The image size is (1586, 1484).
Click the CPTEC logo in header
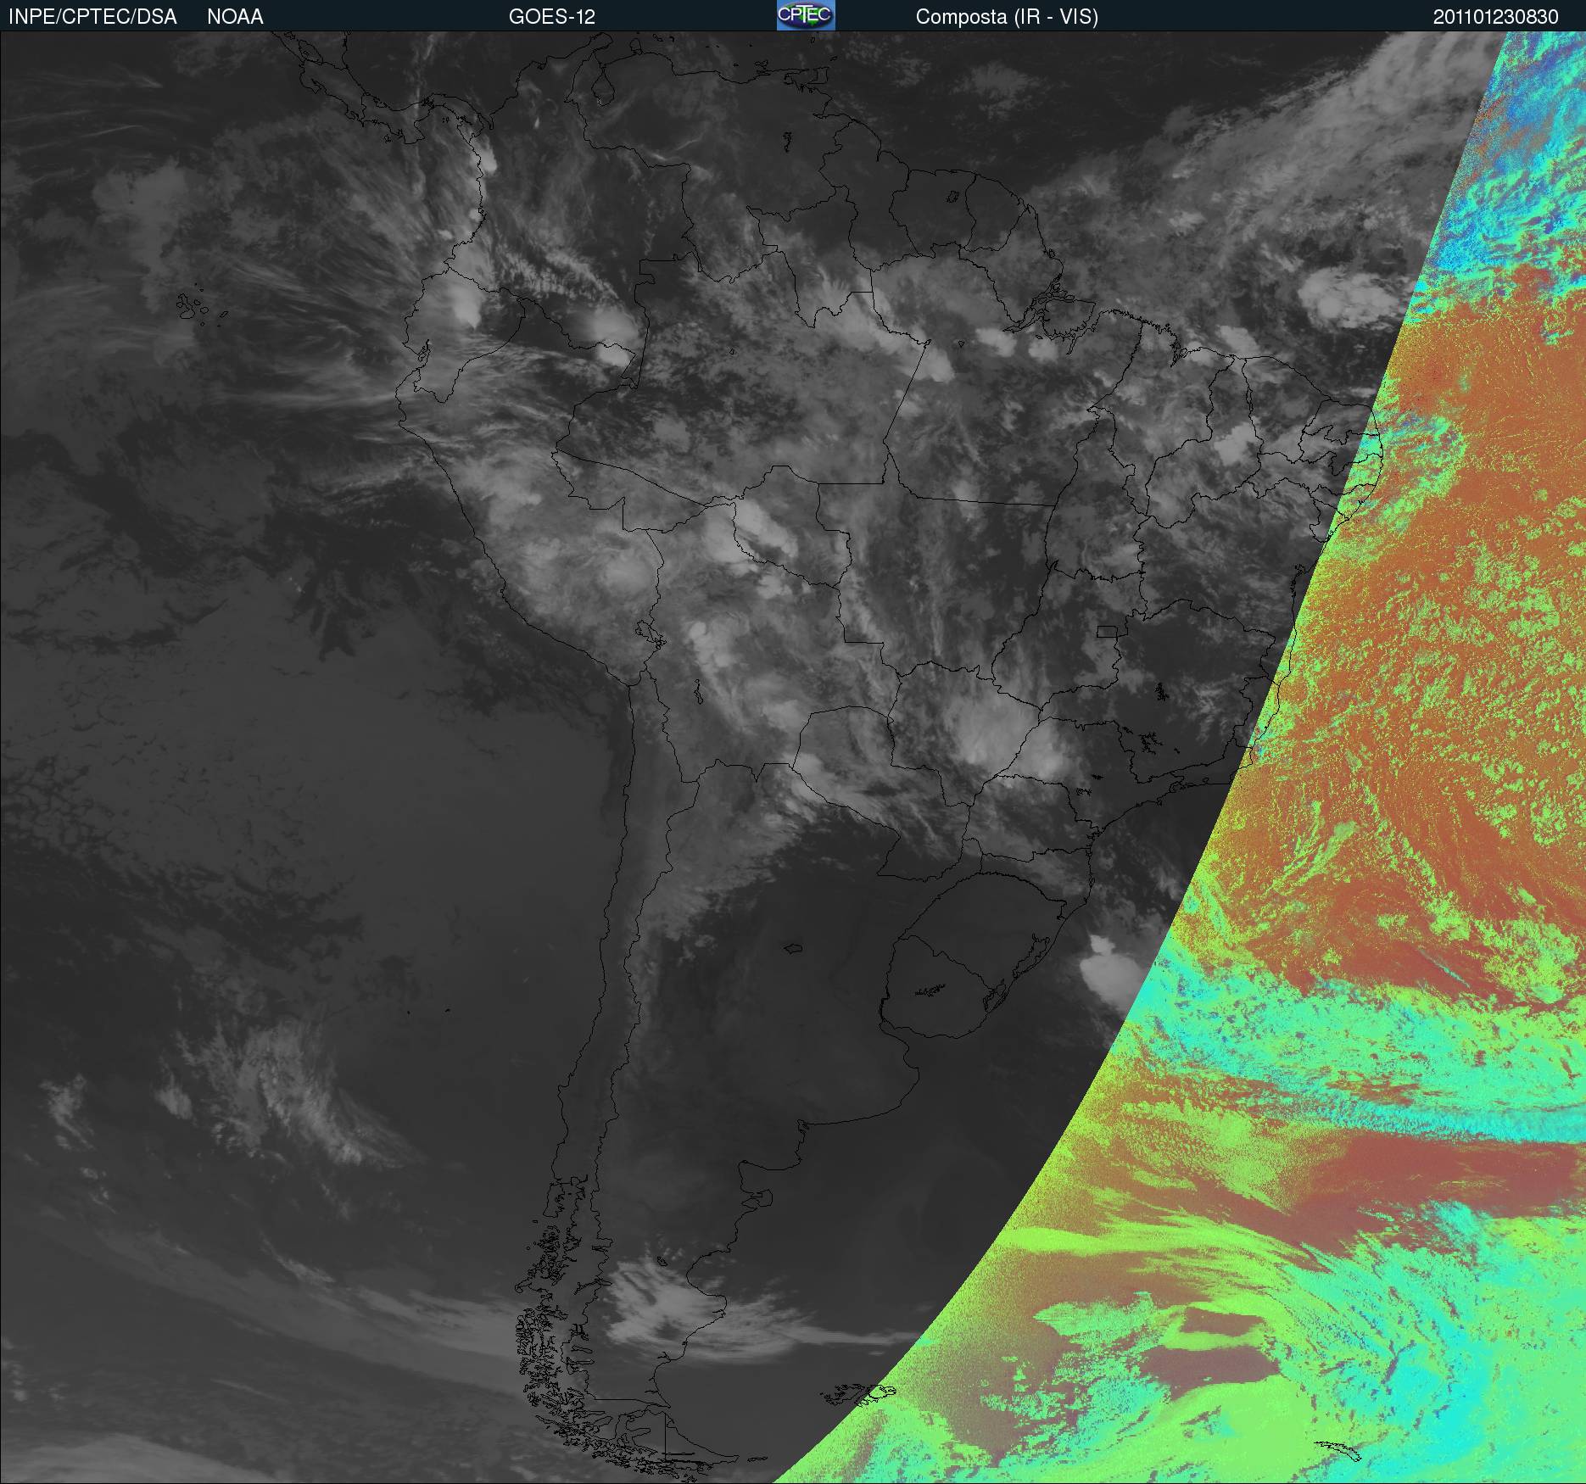pyautogui.click(x=806, y=15)
